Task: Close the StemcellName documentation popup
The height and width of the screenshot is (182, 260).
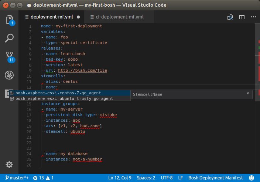Action: point(248,93)
